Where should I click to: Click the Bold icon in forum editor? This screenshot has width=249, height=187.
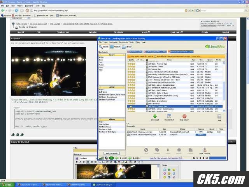pyautogui.click(x=77, y=162)
